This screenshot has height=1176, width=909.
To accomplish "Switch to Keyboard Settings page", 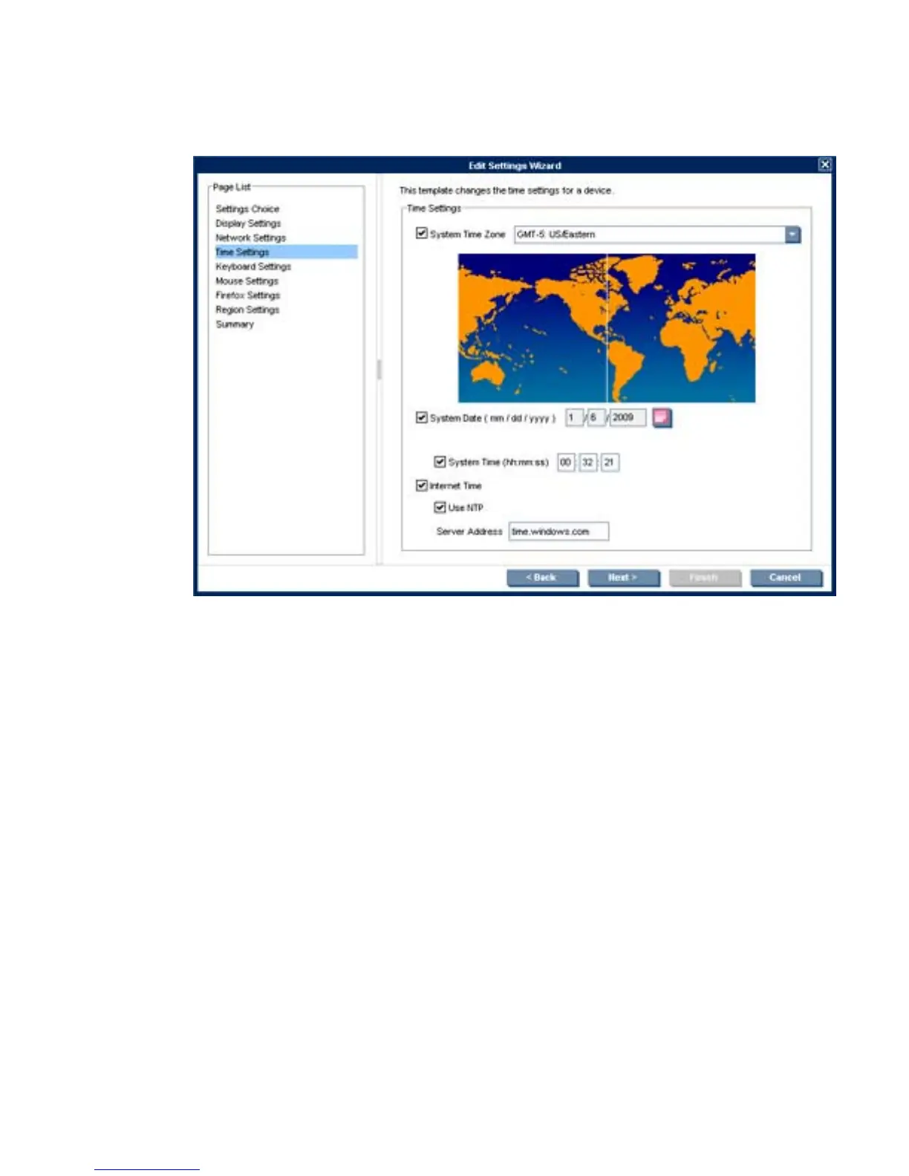I will click(253, 266).
